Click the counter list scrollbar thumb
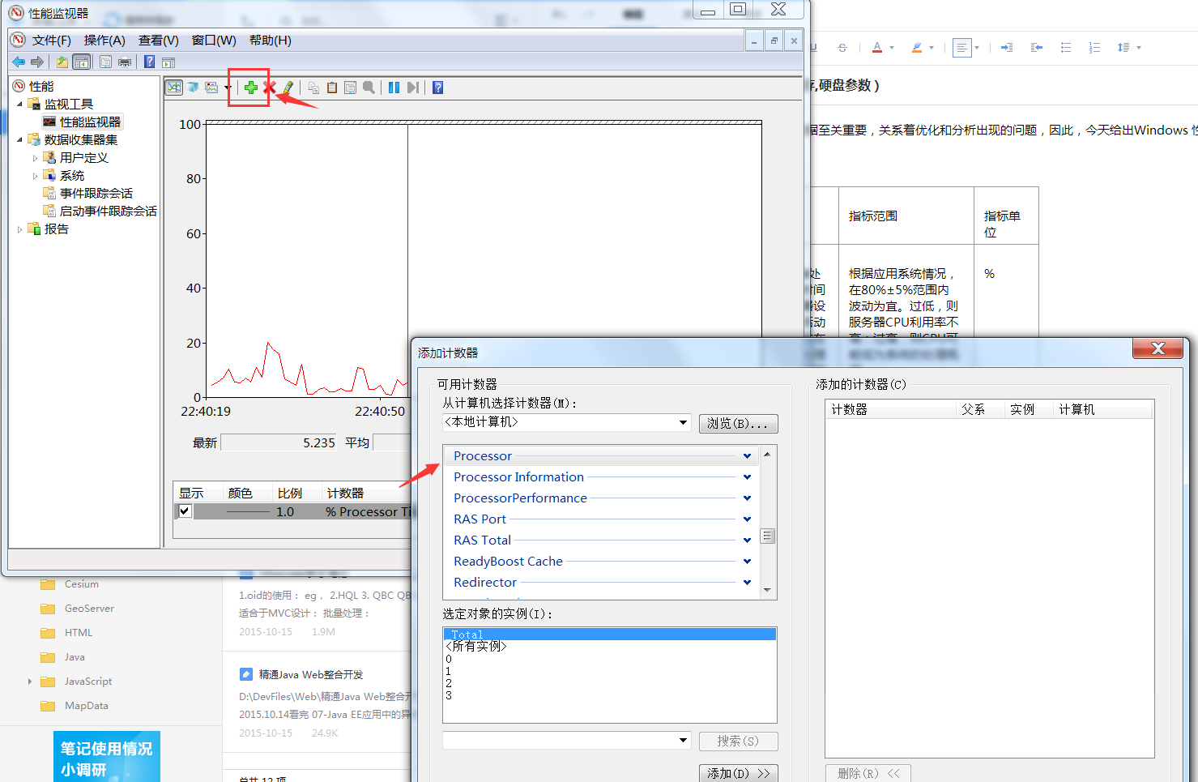1198x782 pixels. (x=767, y=536)
